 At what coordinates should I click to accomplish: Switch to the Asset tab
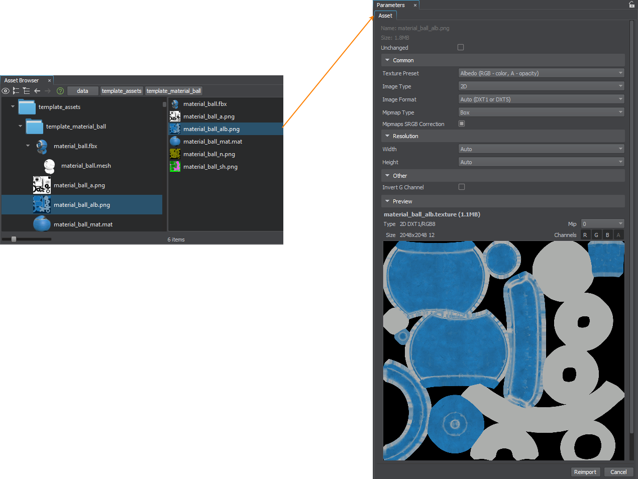(x=385, y=16)
